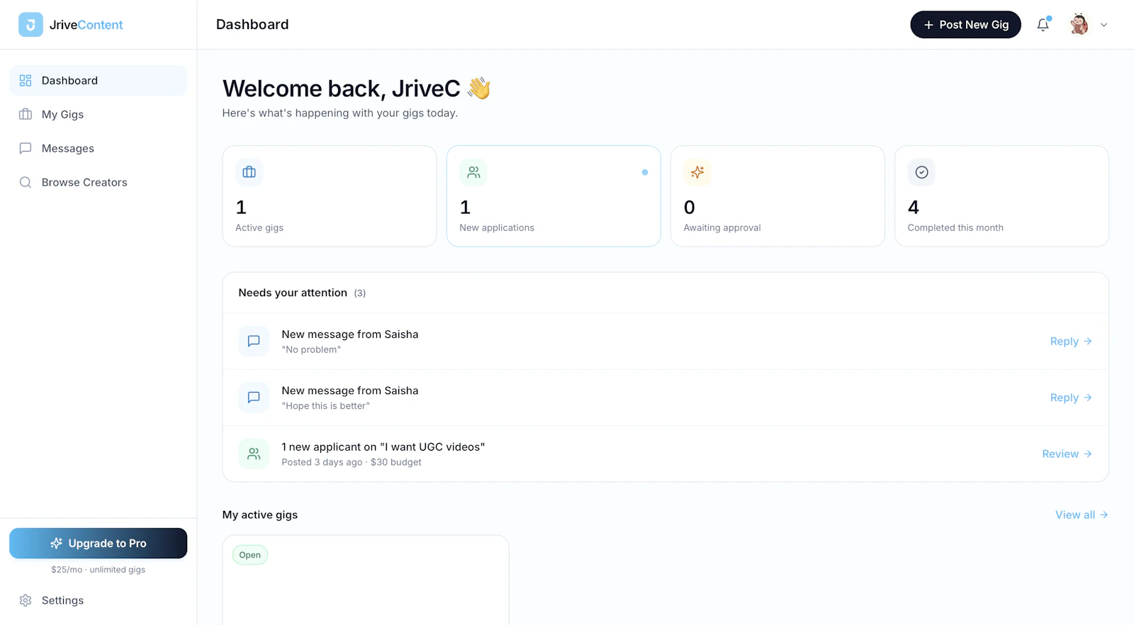This screenshot has height=625, width=1134.
Task: Click the Upgrade to Pro button
Action: 99,544
